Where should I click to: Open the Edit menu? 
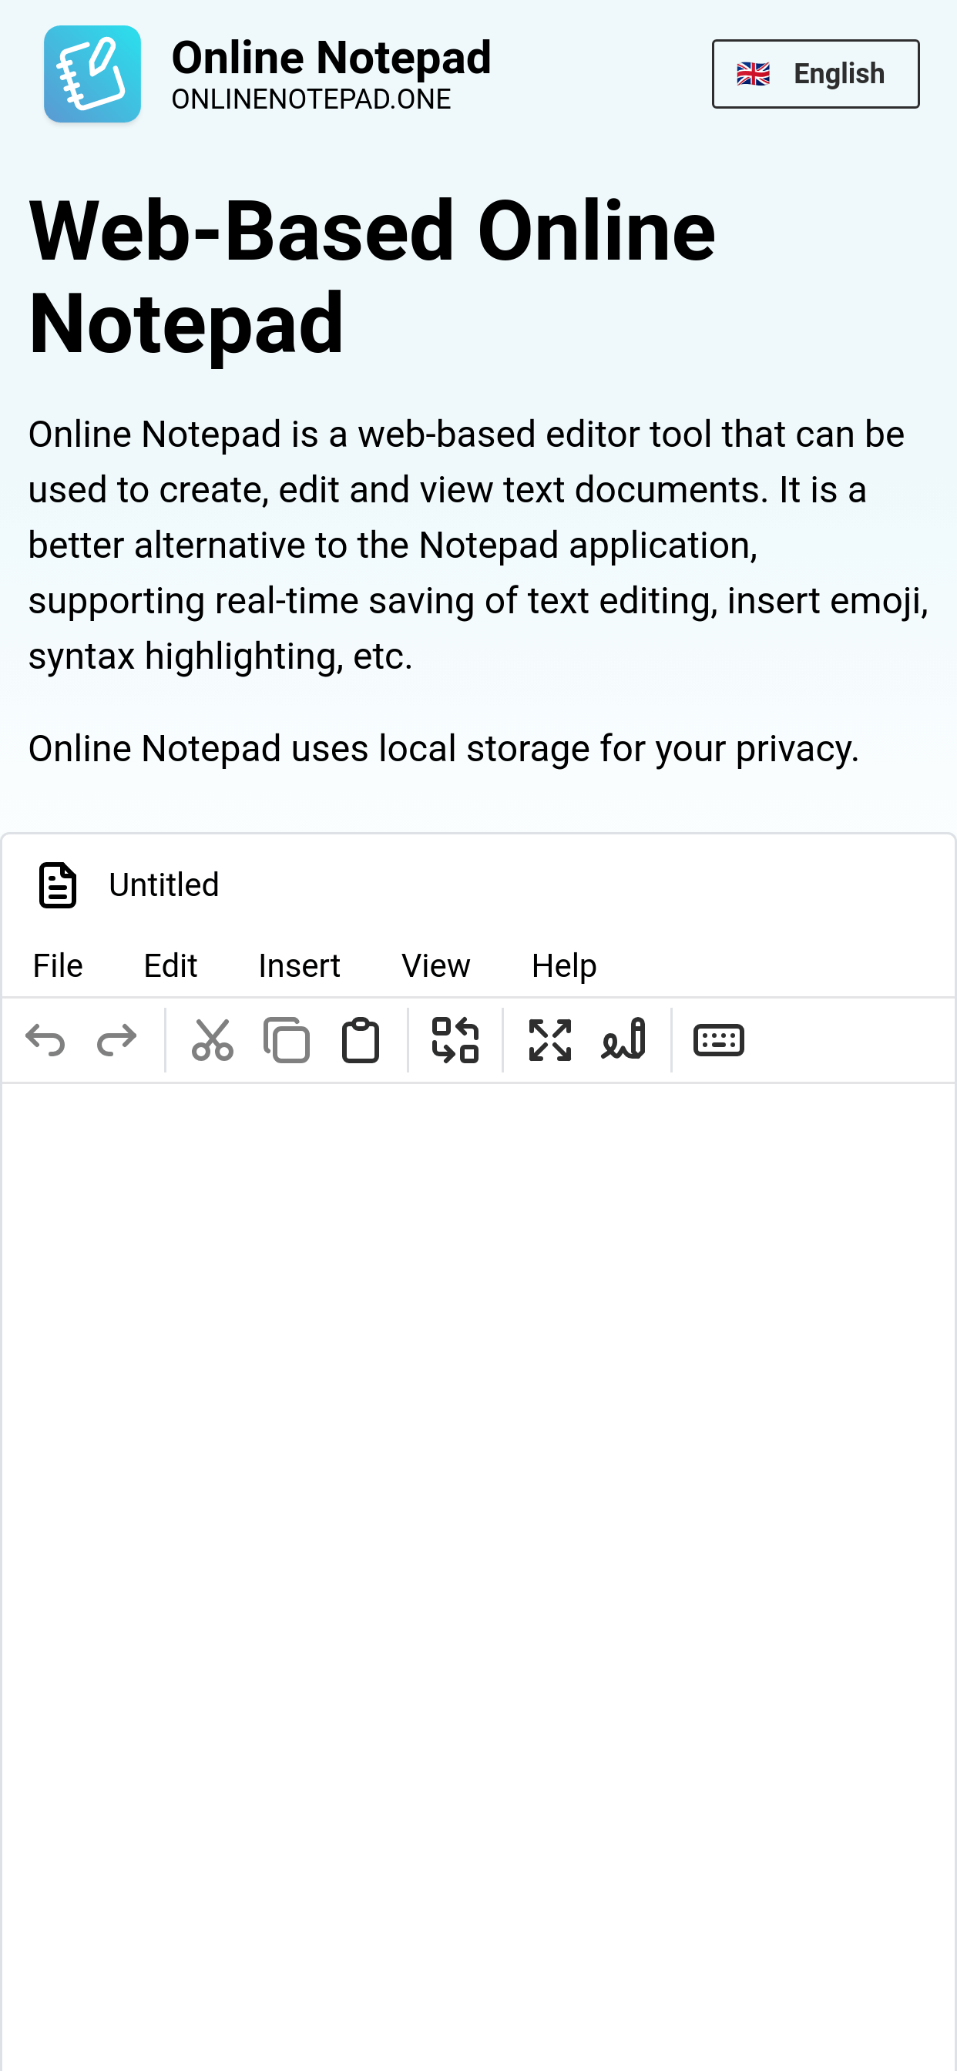(170, 965)
